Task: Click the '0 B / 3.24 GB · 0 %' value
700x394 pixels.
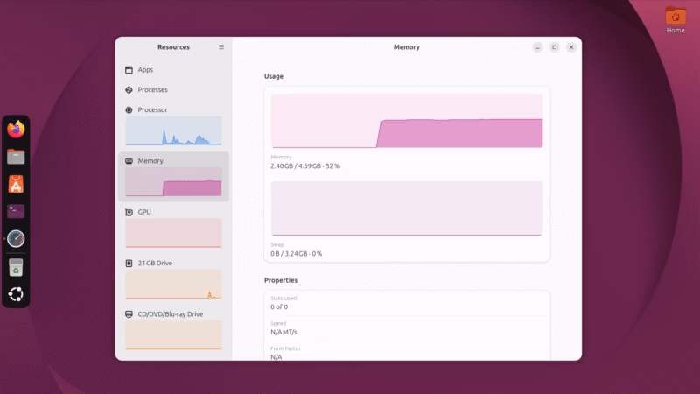Action: [296, 254]
